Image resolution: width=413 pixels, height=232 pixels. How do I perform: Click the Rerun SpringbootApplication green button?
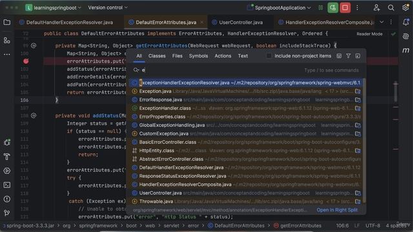click(333, 8)
